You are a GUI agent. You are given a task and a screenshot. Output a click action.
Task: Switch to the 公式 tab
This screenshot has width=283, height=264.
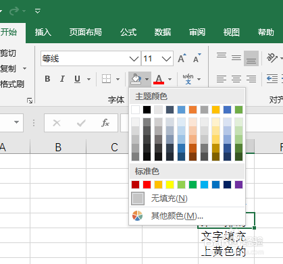click(128, 32)
